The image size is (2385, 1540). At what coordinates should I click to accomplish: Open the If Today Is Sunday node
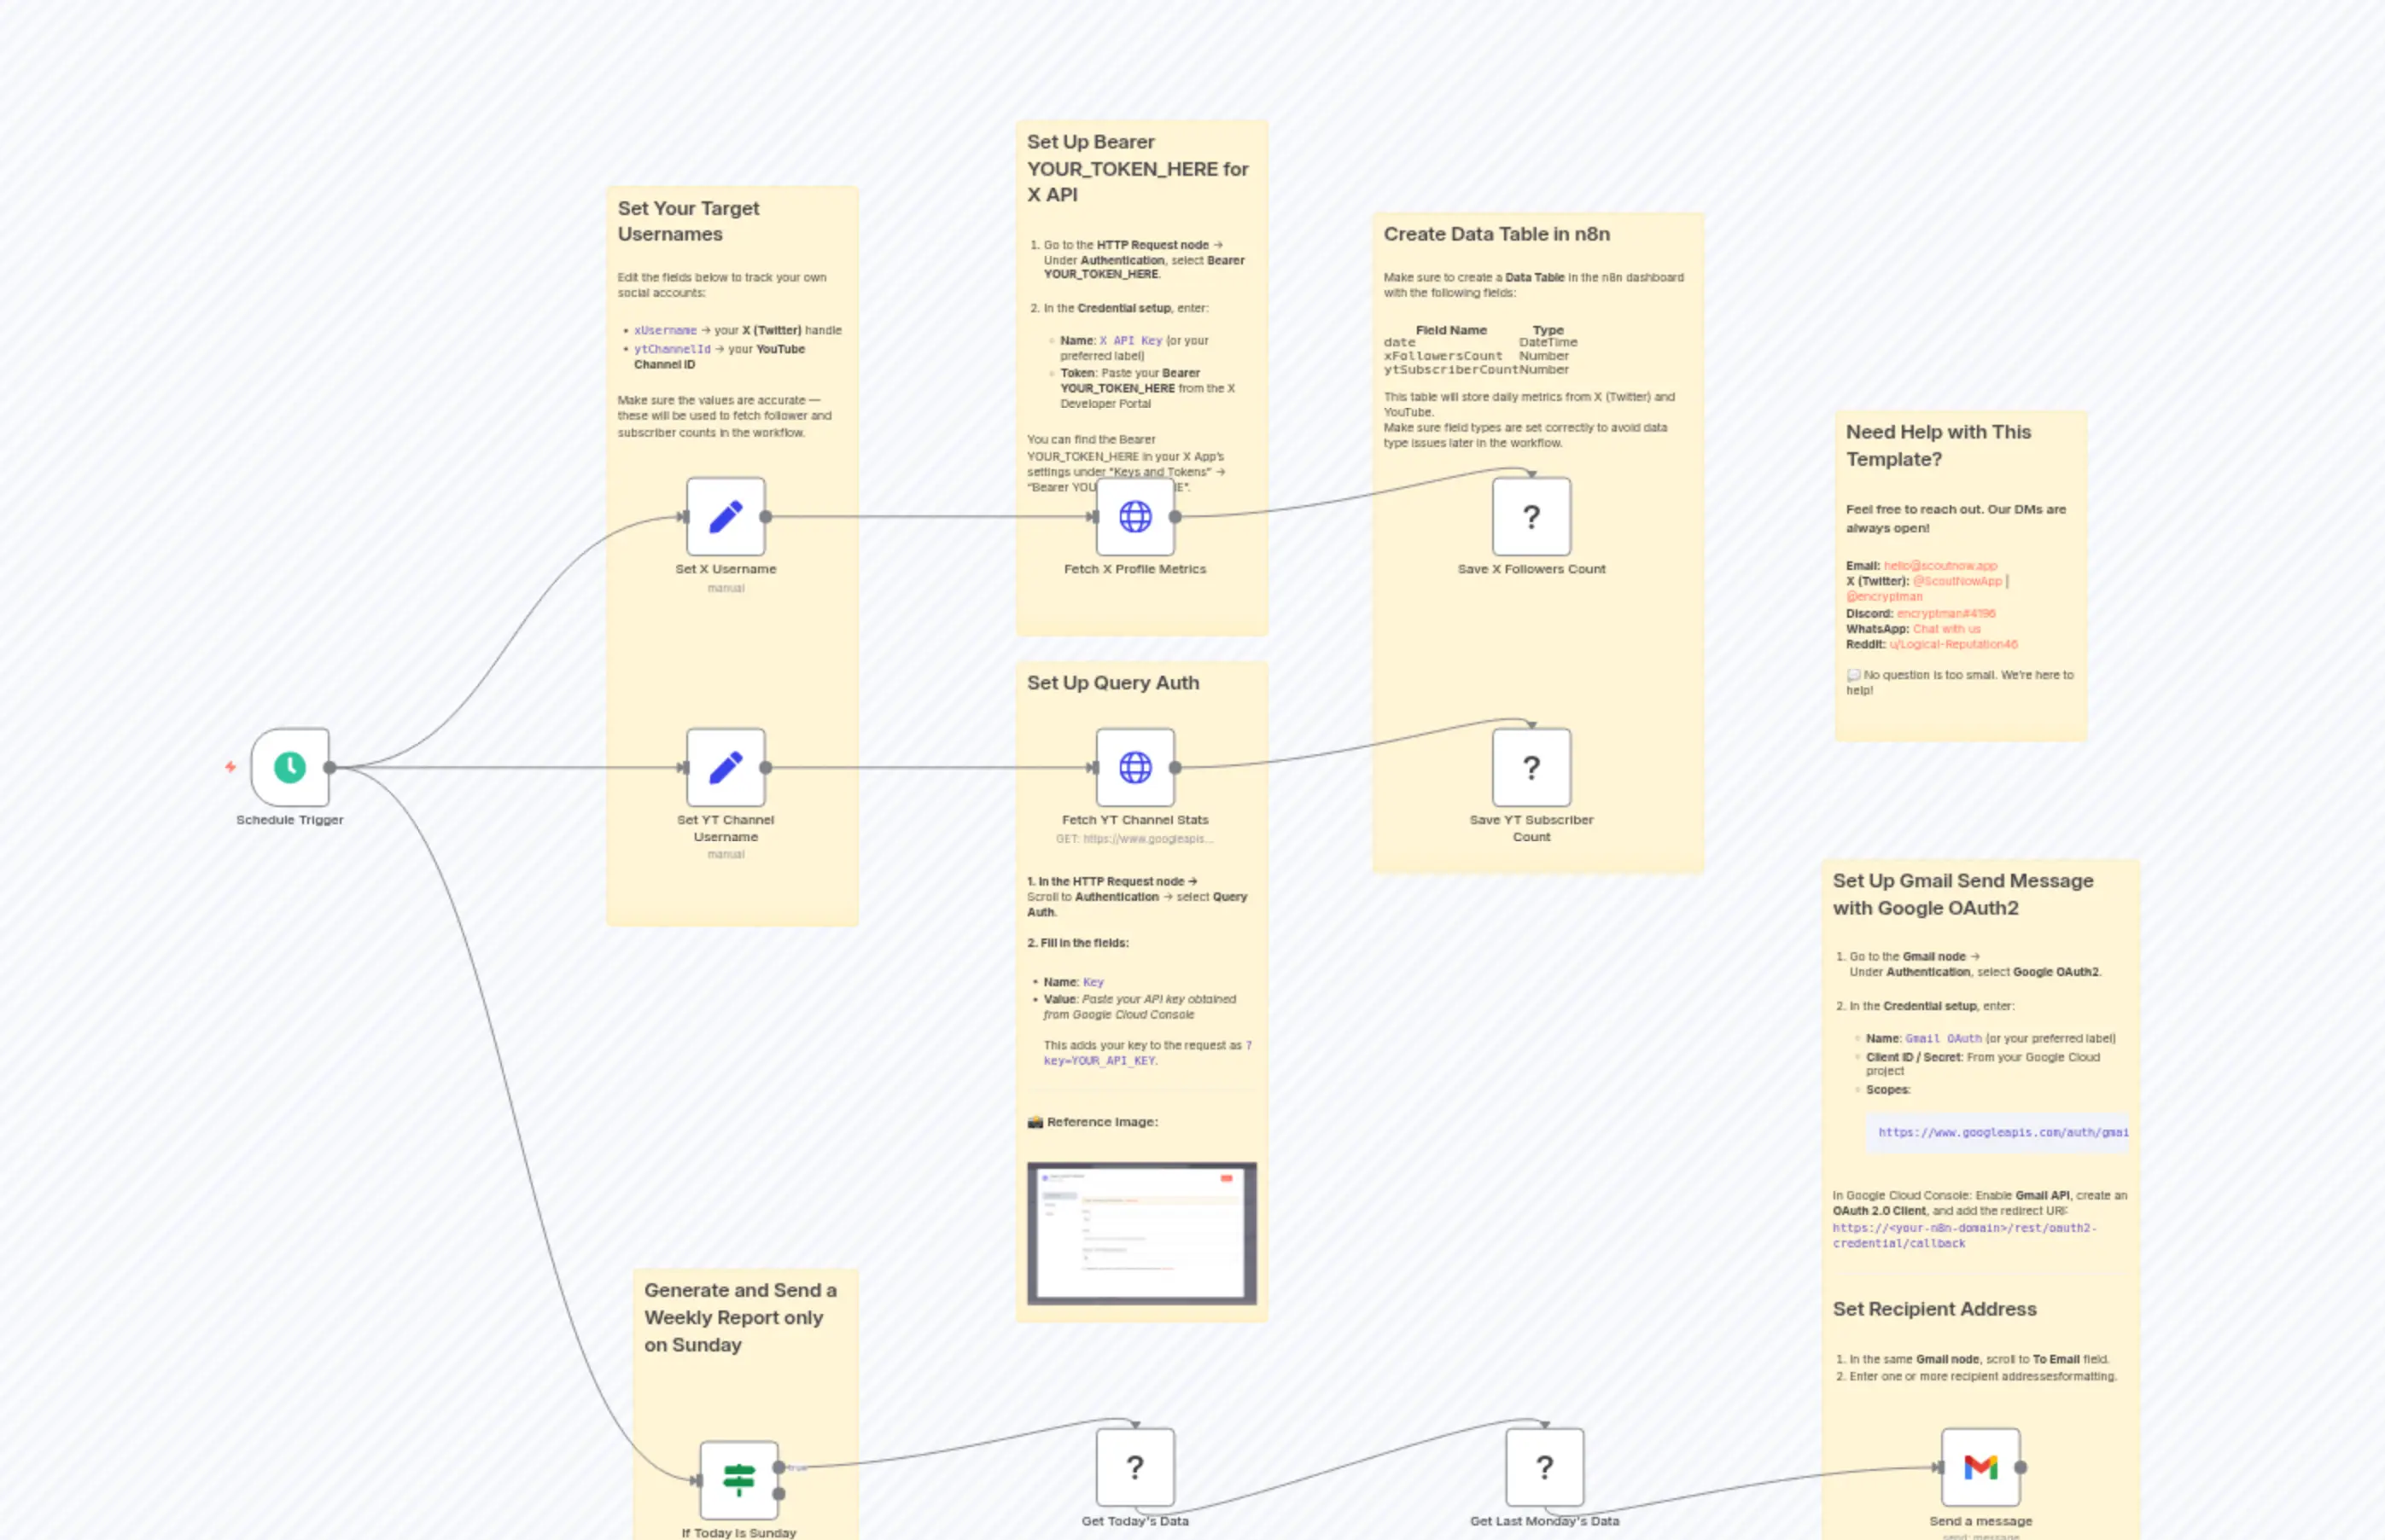[738, 1479]
